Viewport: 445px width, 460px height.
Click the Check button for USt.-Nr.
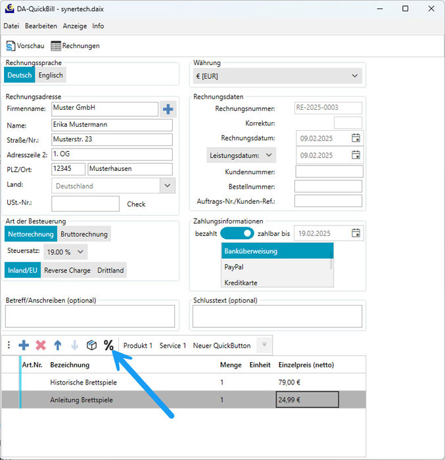tap(136, 204)
